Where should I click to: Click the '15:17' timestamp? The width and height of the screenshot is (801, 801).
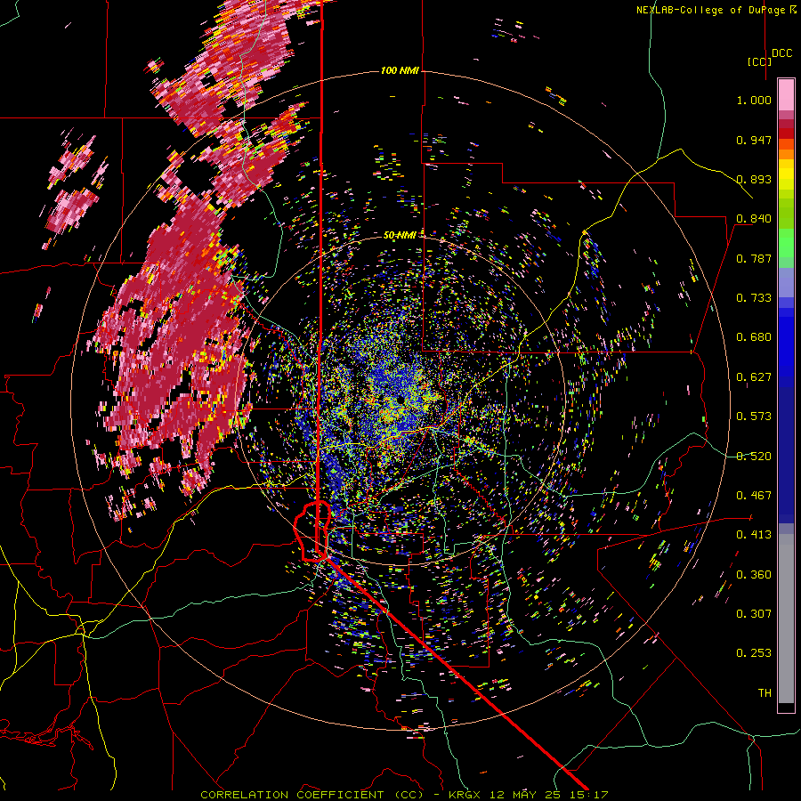(588, 795)
